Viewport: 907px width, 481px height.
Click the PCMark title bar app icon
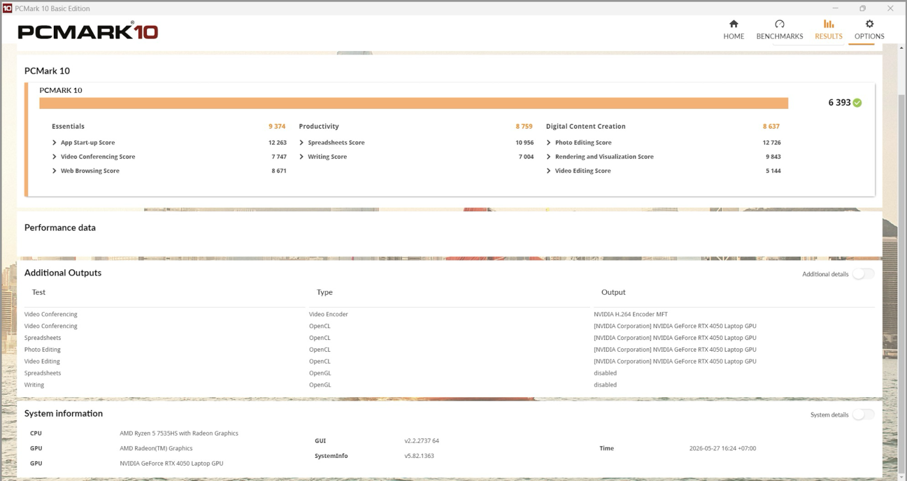7,8
